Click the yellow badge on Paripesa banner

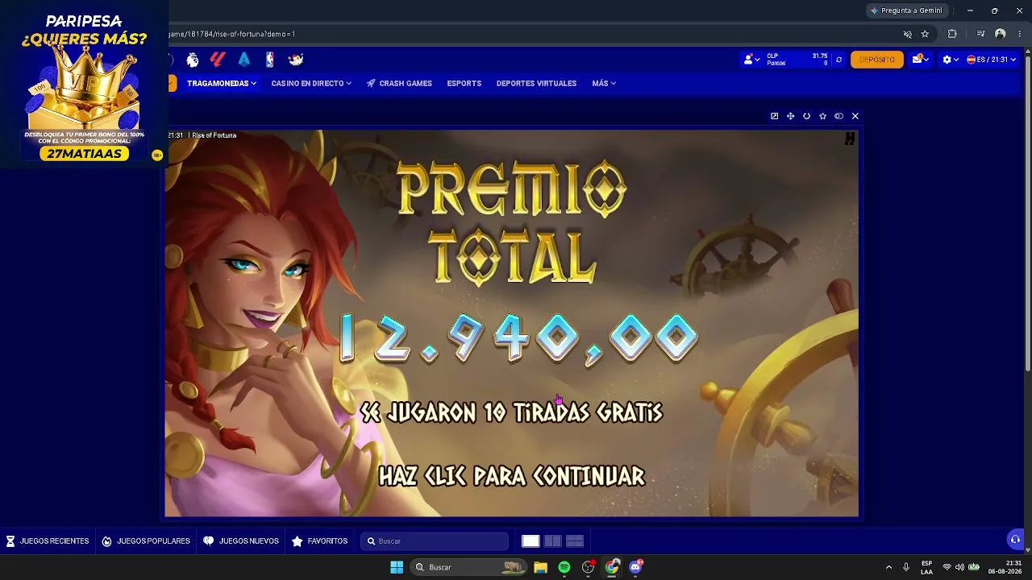pos(156,155)
